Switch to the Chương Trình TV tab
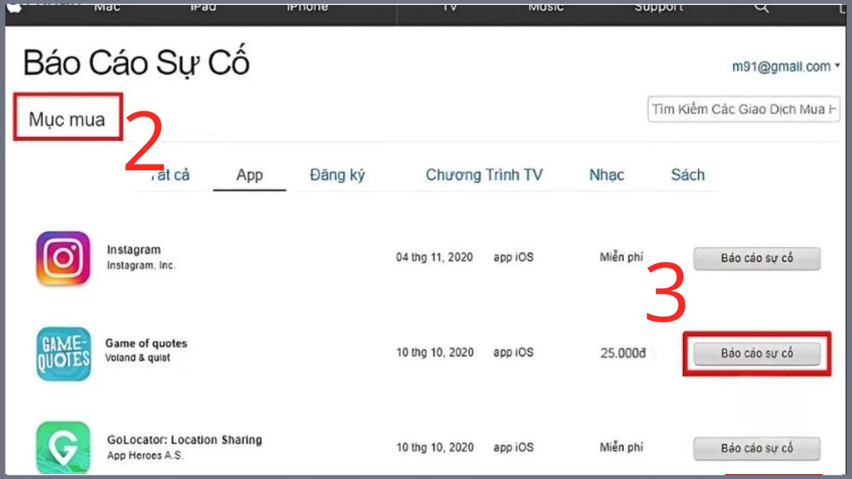 tap(484, 175)
